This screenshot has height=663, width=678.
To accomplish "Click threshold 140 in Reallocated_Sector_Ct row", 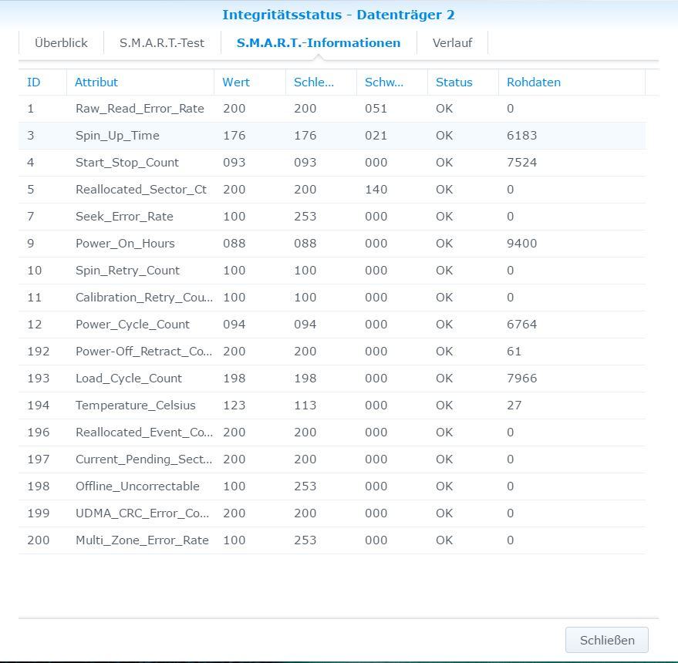I will (x=376, y=190).
